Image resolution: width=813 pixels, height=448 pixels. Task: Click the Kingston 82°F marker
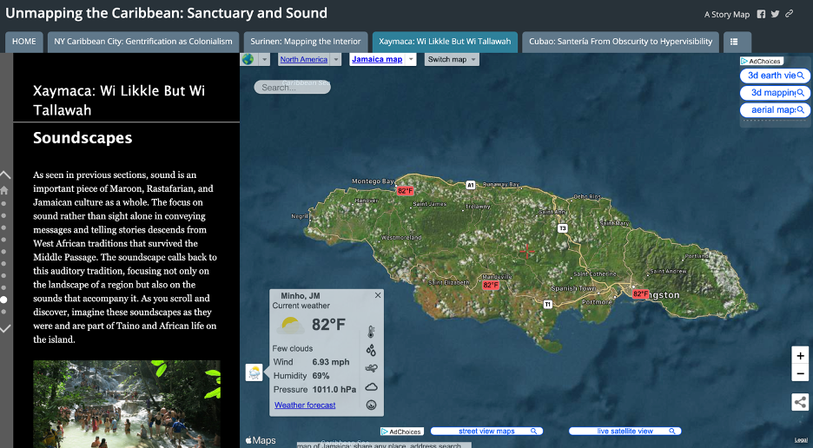point(640,294)
